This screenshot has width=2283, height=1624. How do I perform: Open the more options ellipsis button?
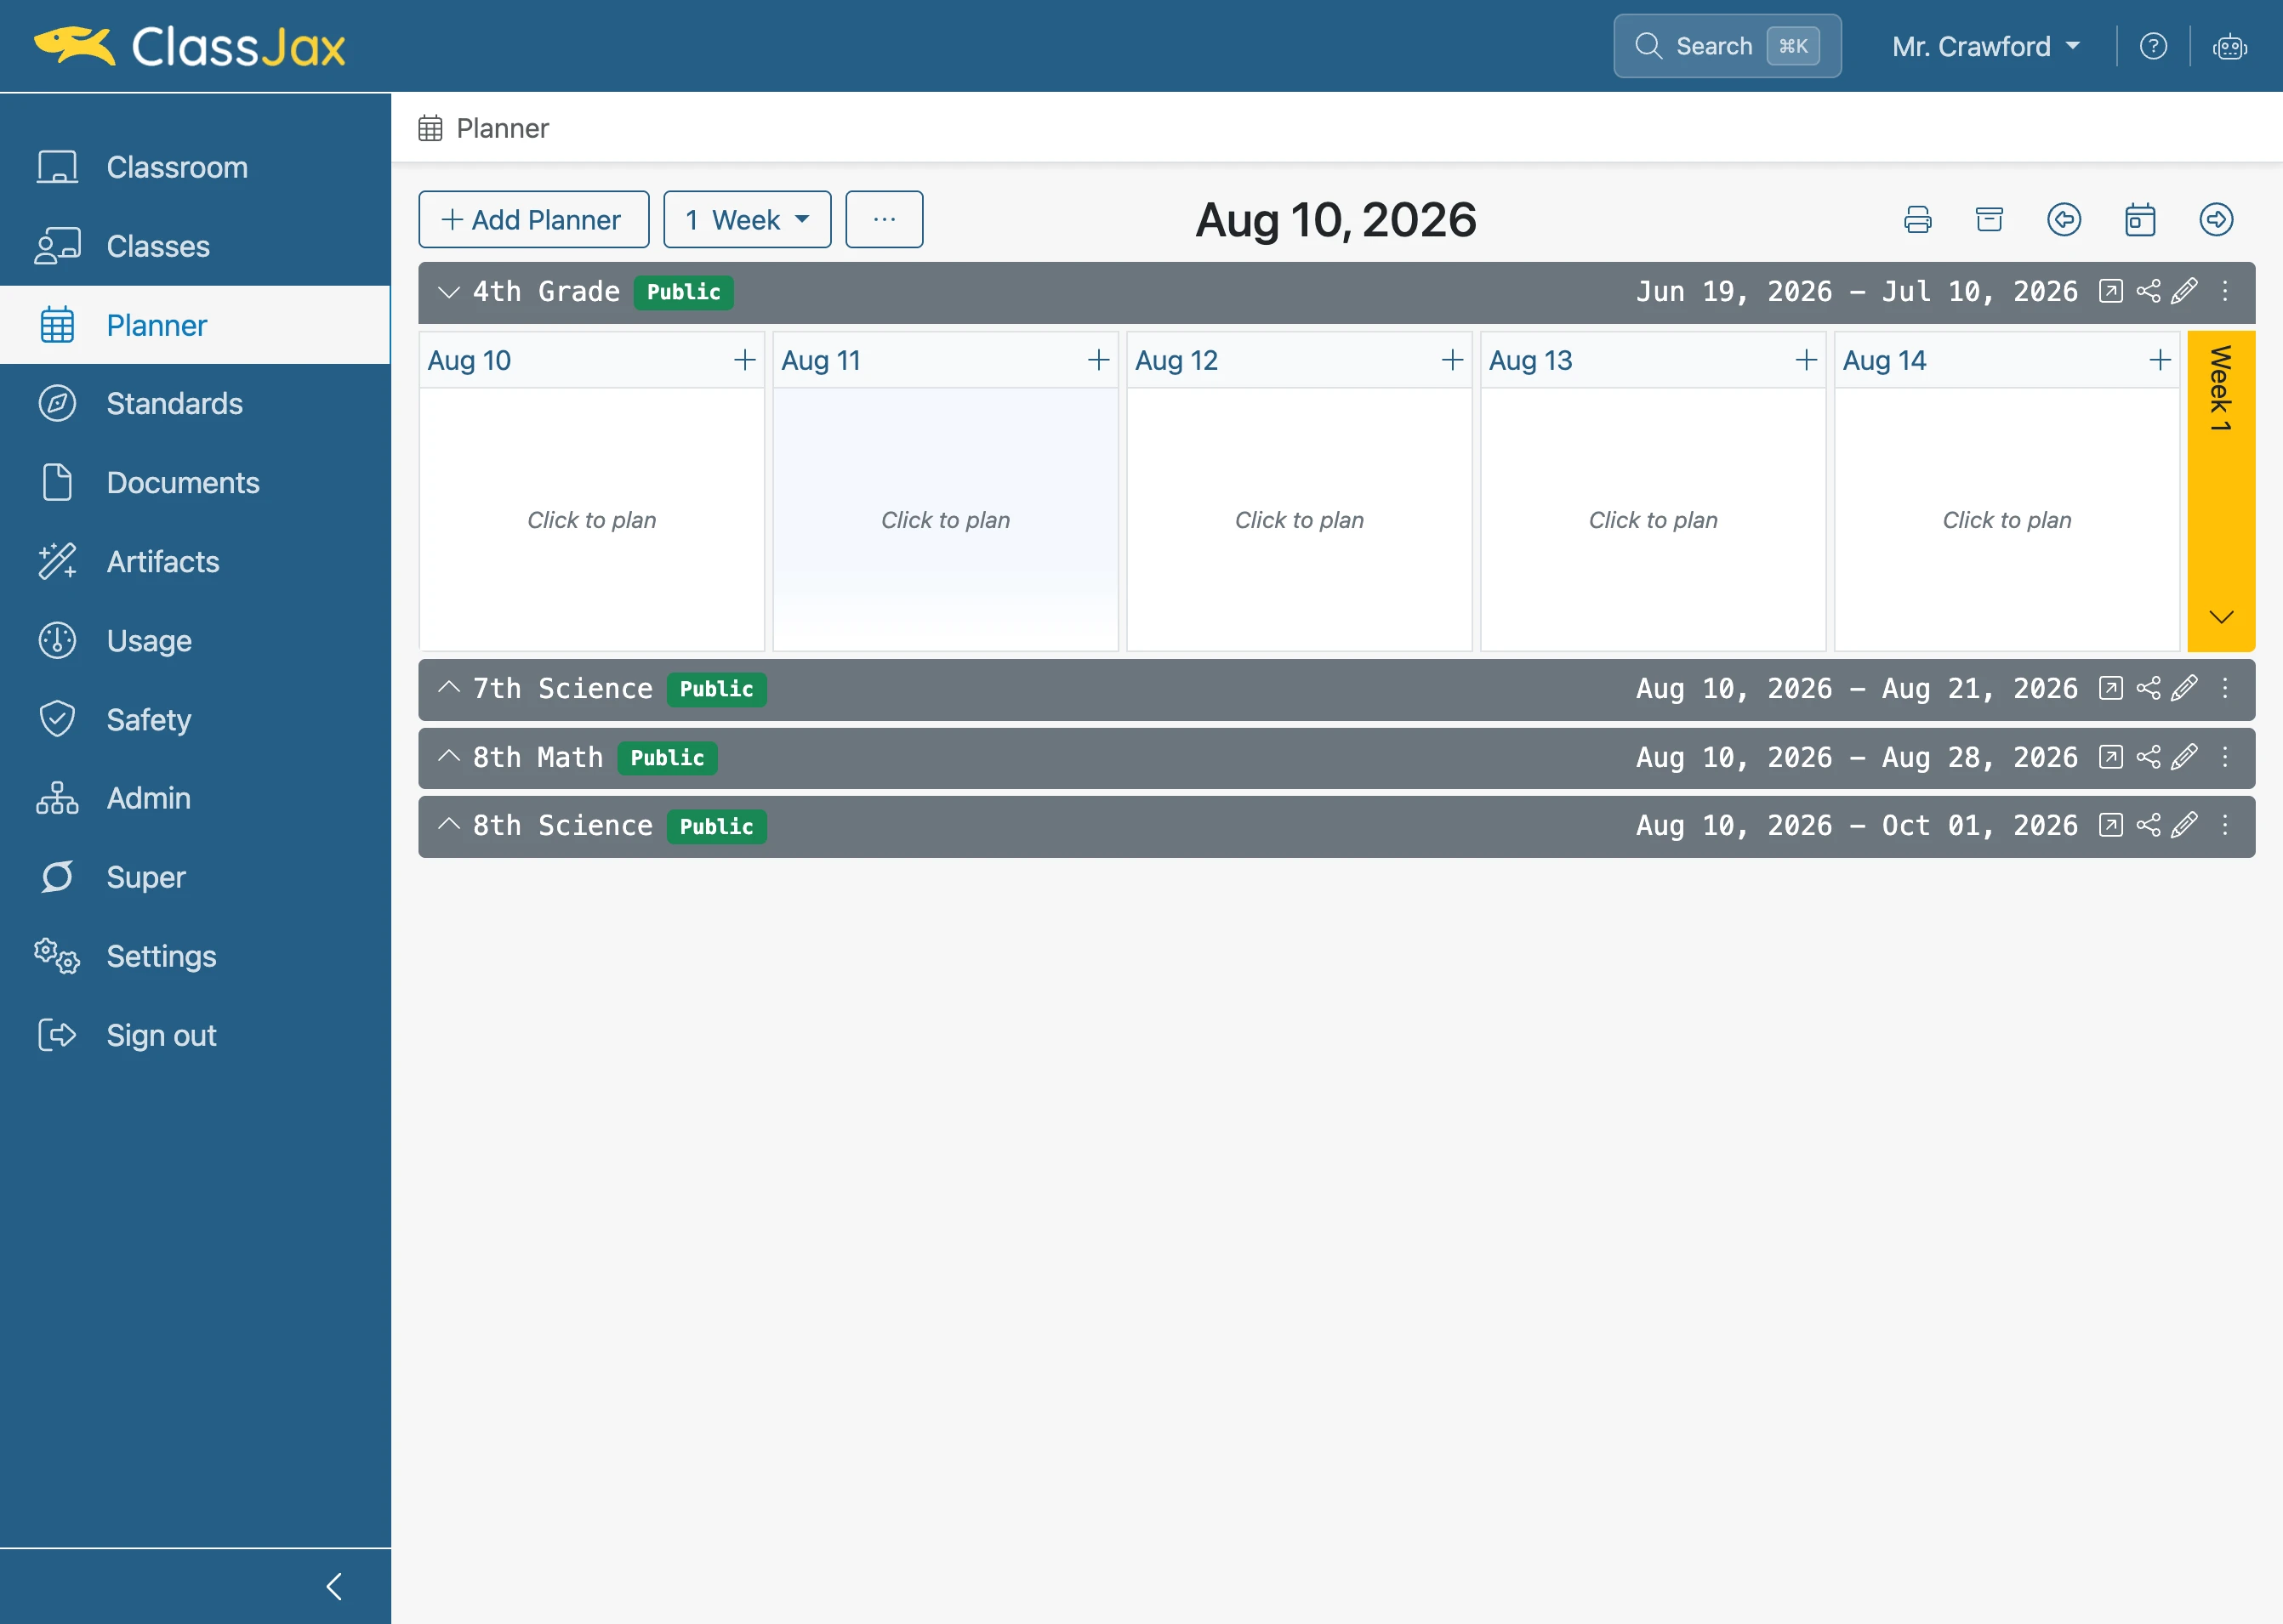[885, 219]
